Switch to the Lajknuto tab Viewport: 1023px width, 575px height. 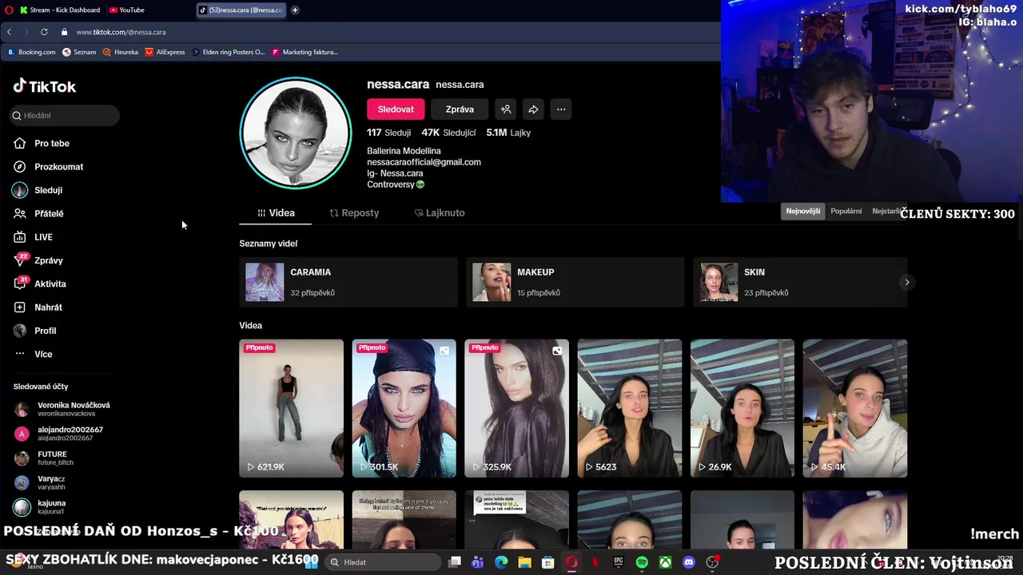(440, 213)
